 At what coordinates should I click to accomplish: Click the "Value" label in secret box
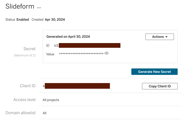click(x=50, y=54)
